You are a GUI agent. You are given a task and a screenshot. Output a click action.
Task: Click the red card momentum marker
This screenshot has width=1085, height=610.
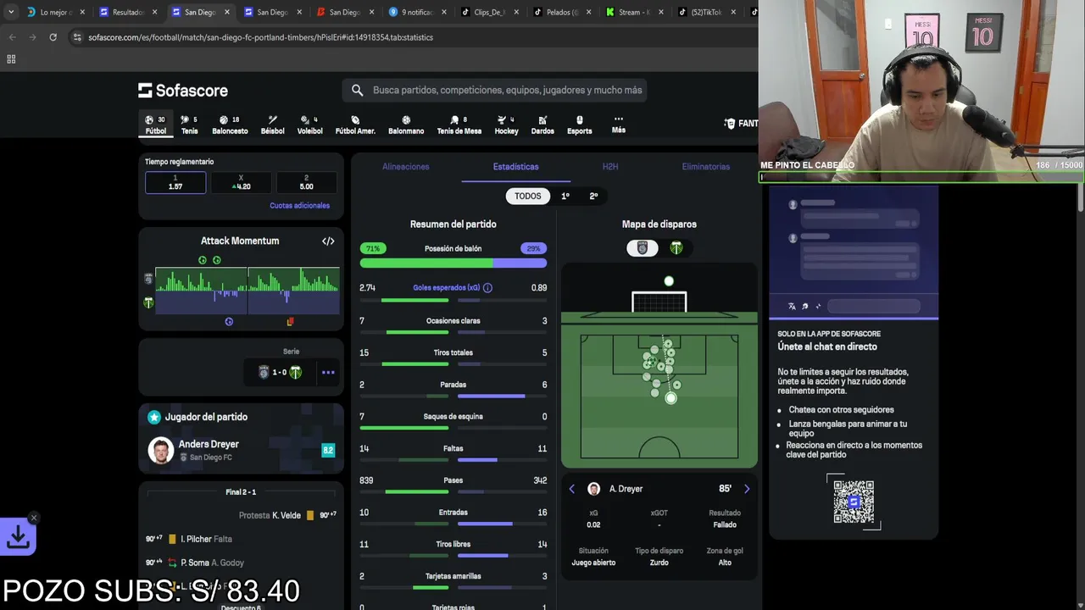(290, 322)
